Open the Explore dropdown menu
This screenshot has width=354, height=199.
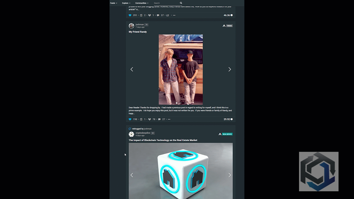pos(126,3)
